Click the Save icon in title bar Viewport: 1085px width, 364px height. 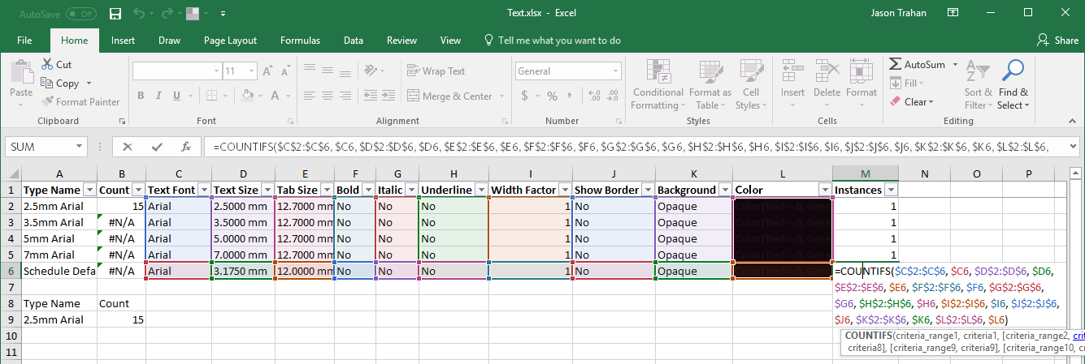(x=115, y=14)
